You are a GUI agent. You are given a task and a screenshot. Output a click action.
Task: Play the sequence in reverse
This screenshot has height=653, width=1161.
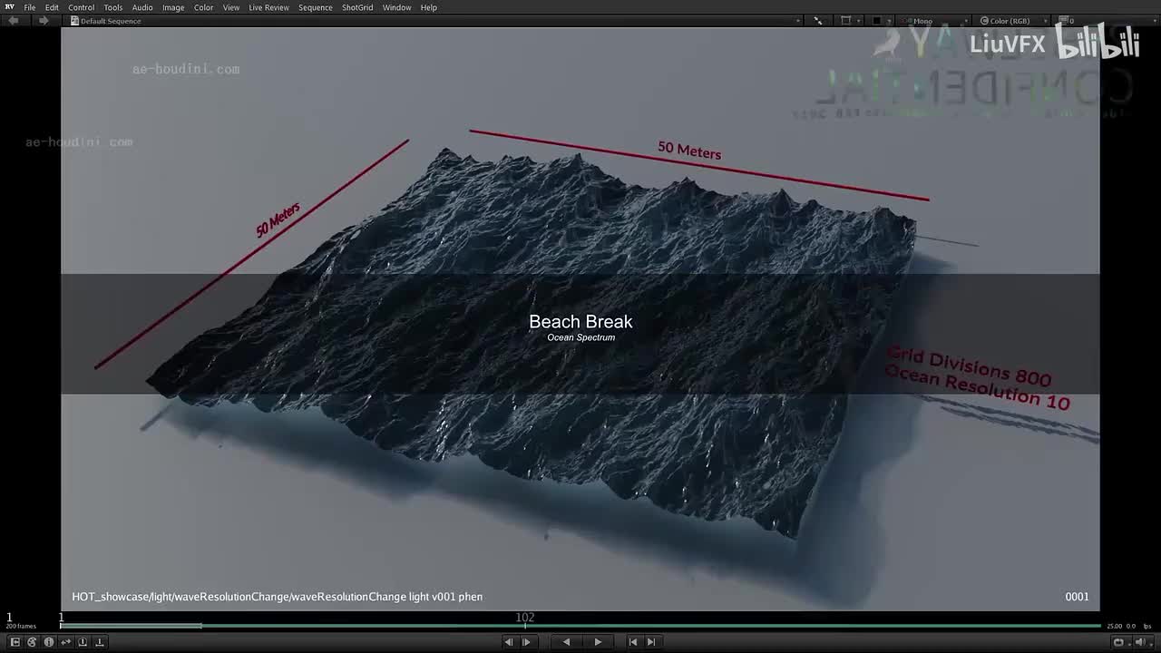pos(566,642)
